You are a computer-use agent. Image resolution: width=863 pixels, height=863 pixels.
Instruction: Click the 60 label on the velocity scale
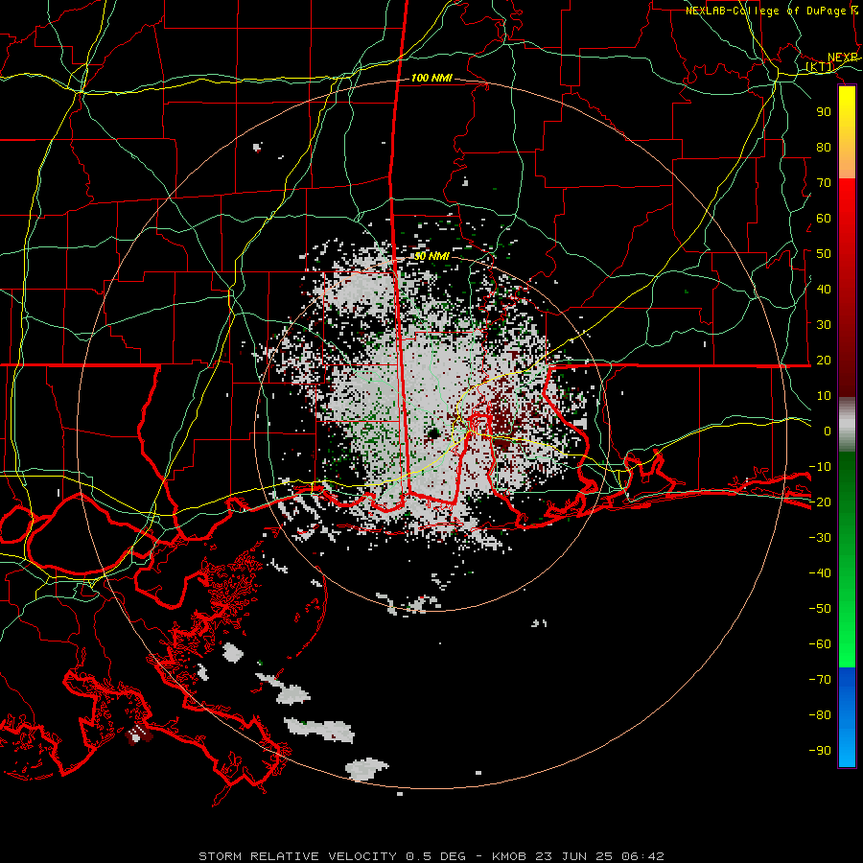[824, 219]
